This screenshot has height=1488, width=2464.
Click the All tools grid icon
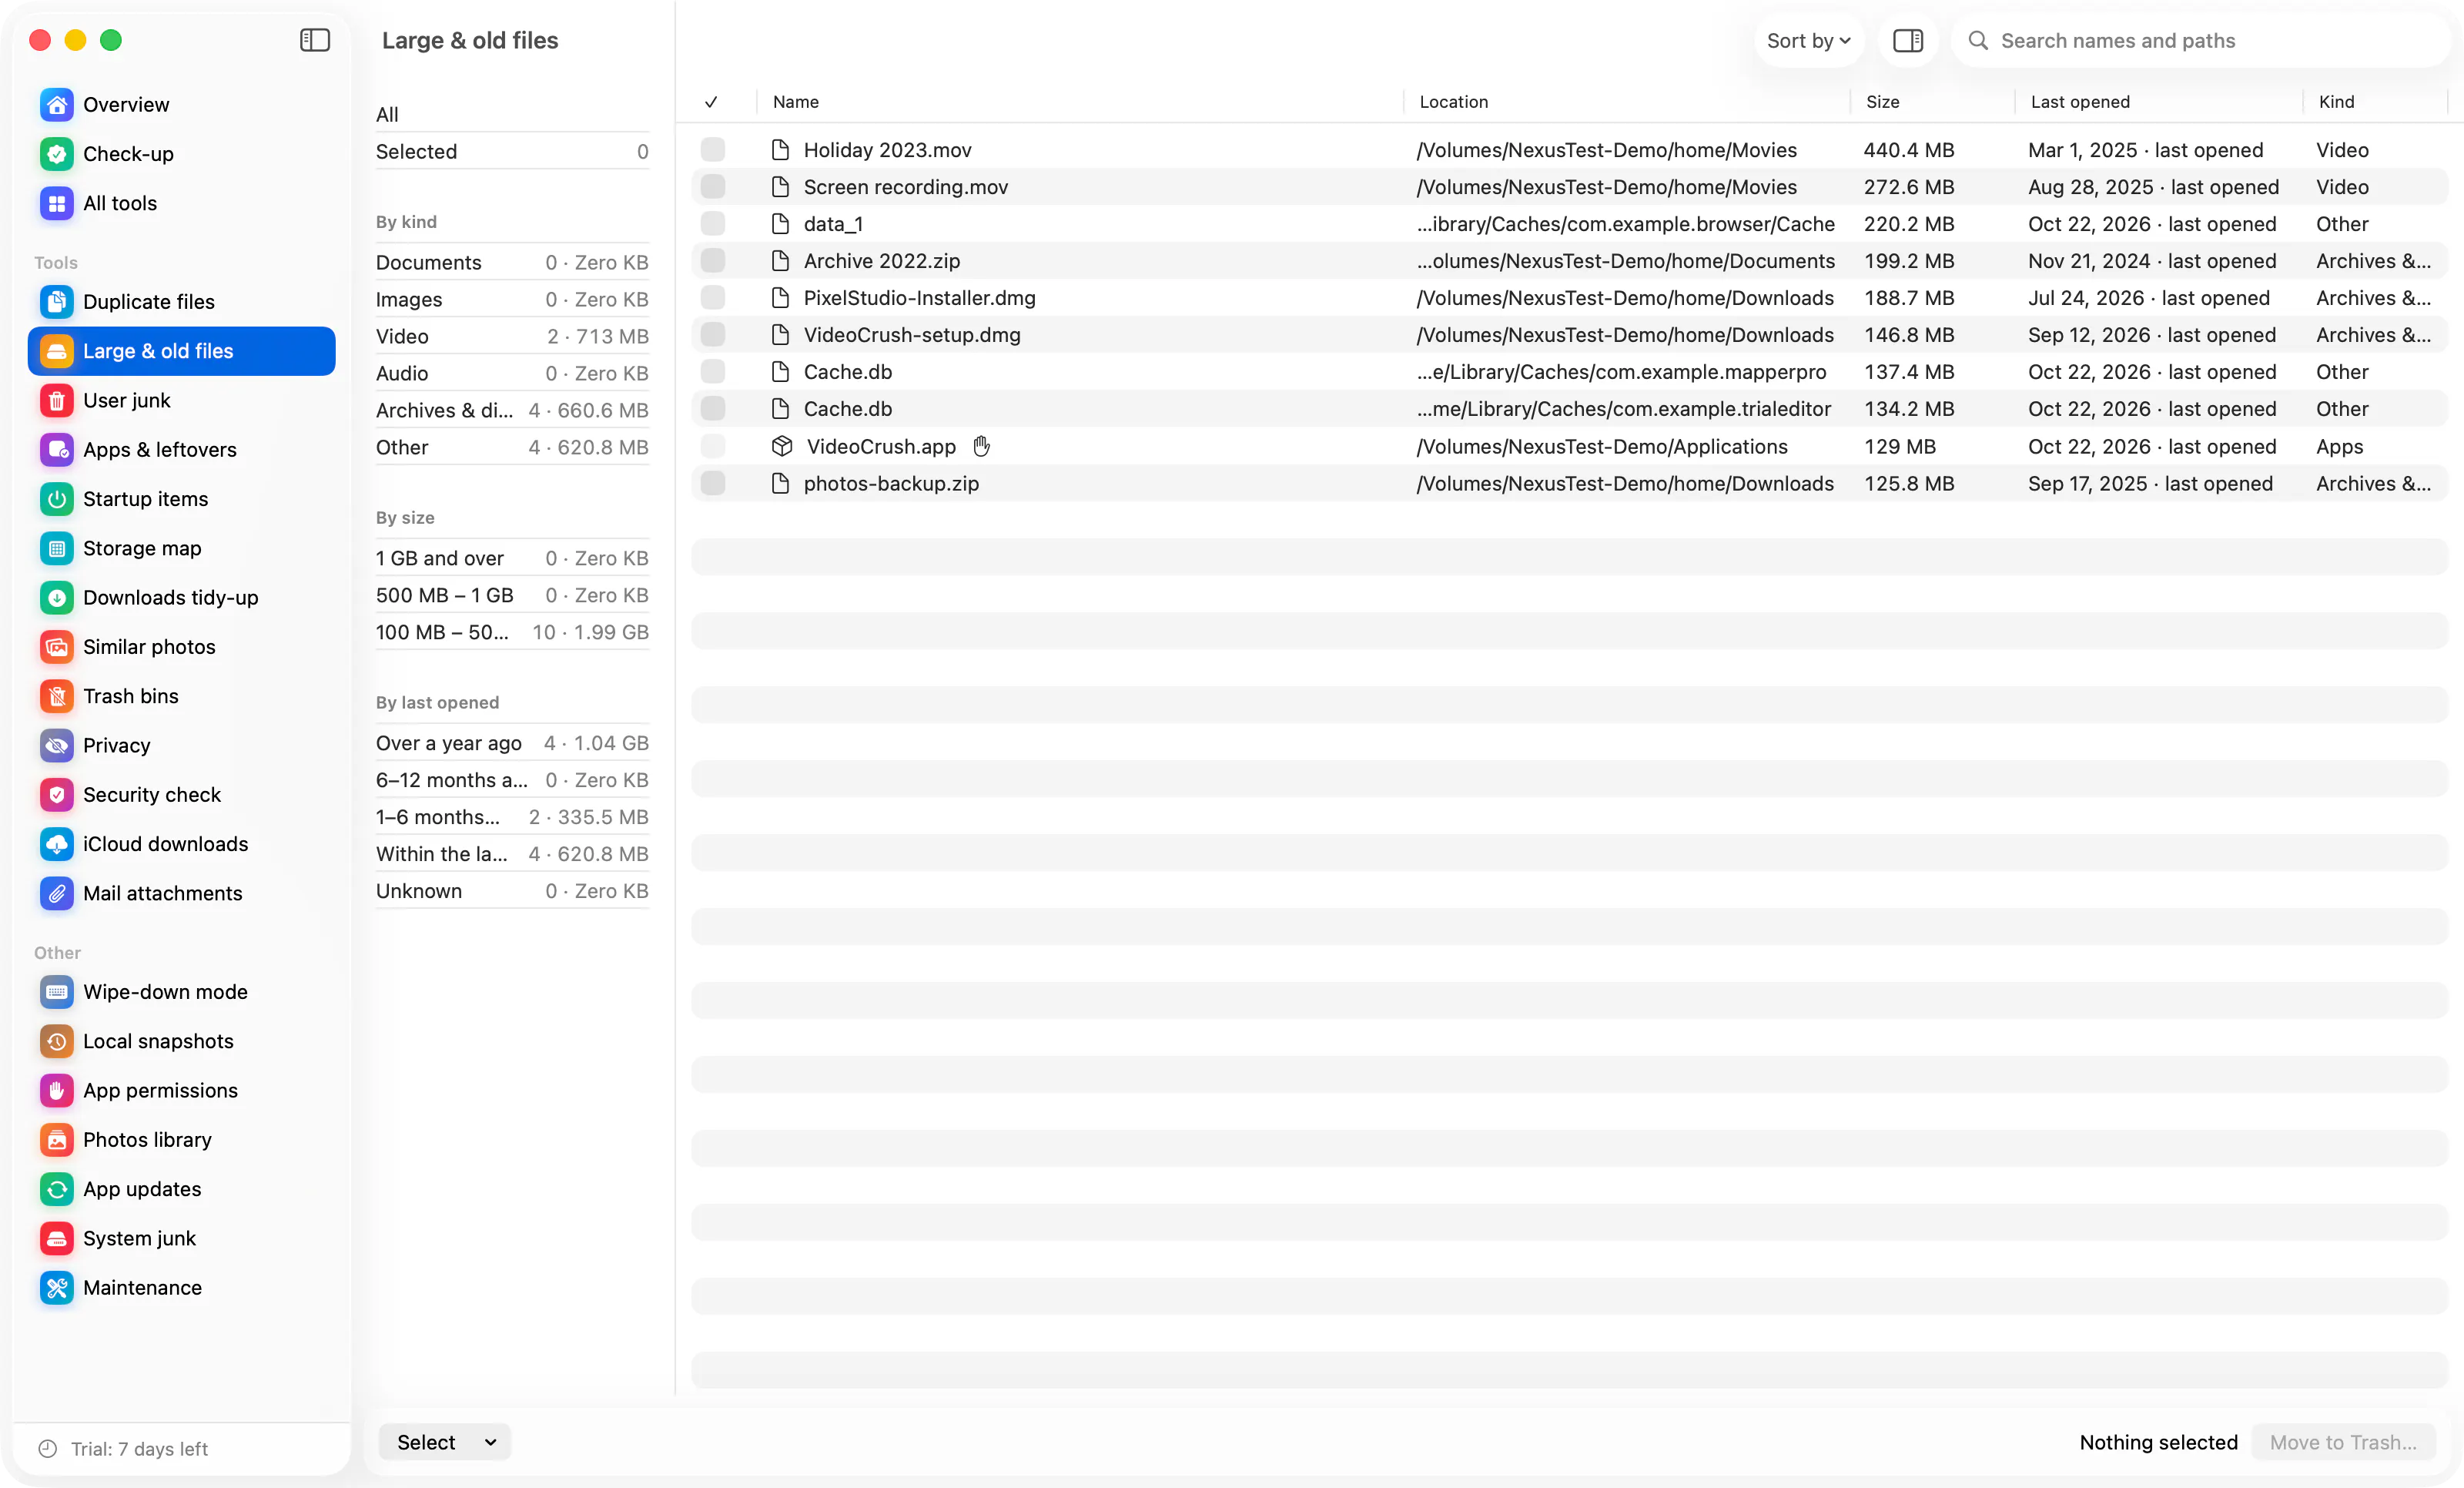point(57,203)
